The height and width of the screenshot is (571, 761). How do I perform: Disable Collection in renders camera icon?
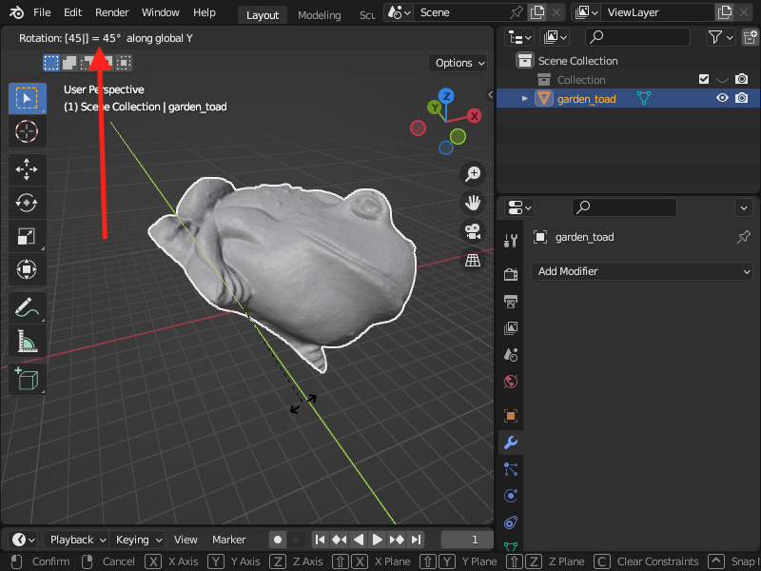pos(742,79)
